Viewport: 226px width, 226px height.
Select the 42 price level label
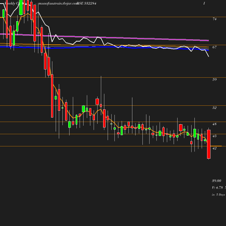click(214, 148)
